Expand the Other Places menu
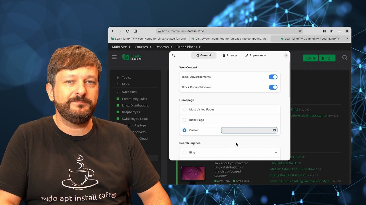Image resolution: width=366 pixels, height=205 pixels. click(188, 47)
